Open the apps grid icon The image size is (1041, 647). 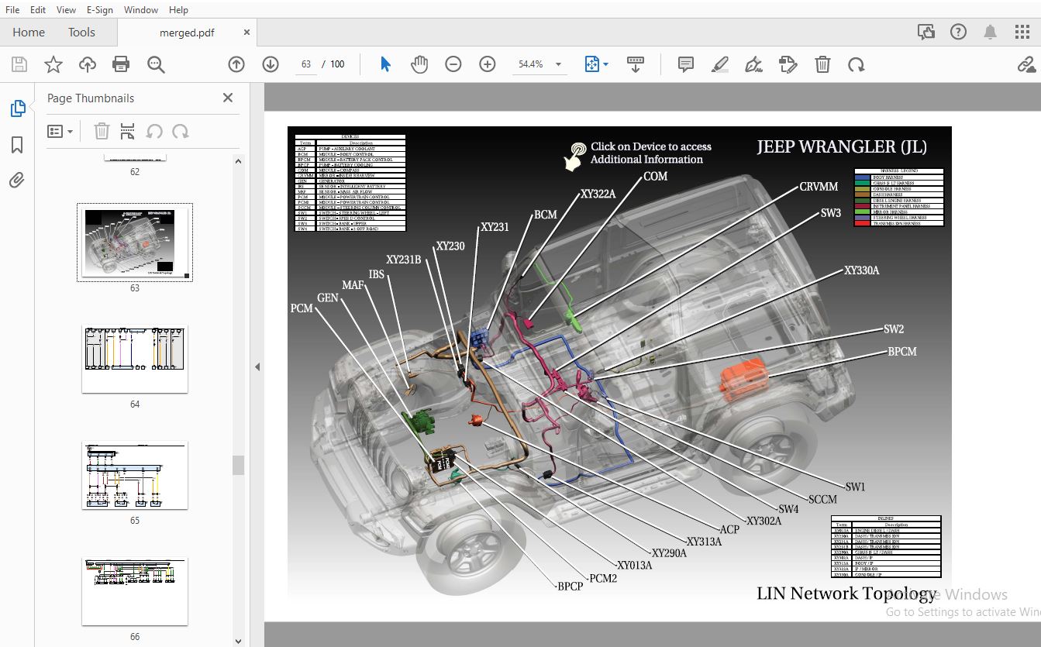1022,33
